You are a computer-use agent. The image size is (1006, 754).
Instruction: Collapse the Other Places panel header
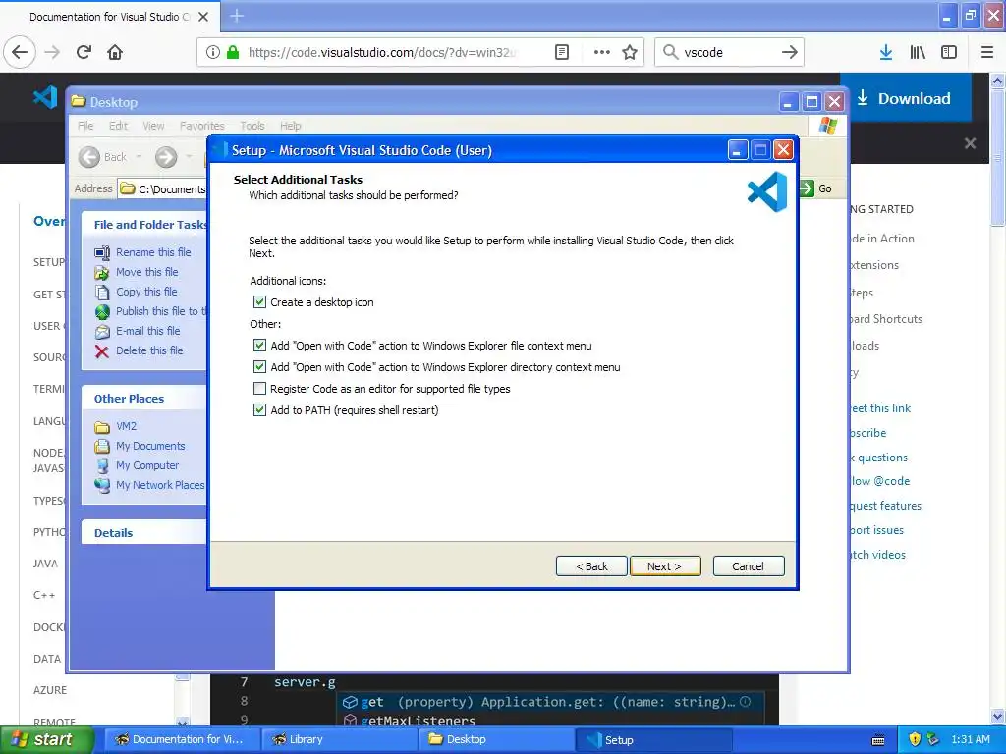click(x=143, y=399)
